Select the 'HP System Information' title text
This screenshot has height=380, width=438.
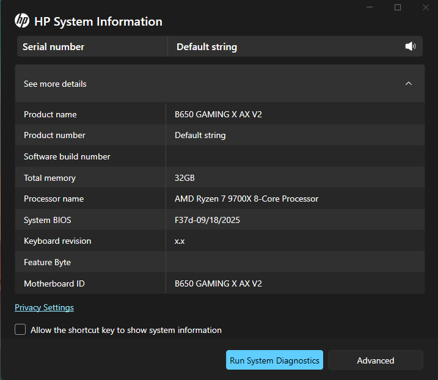click(x=98, y=21)
